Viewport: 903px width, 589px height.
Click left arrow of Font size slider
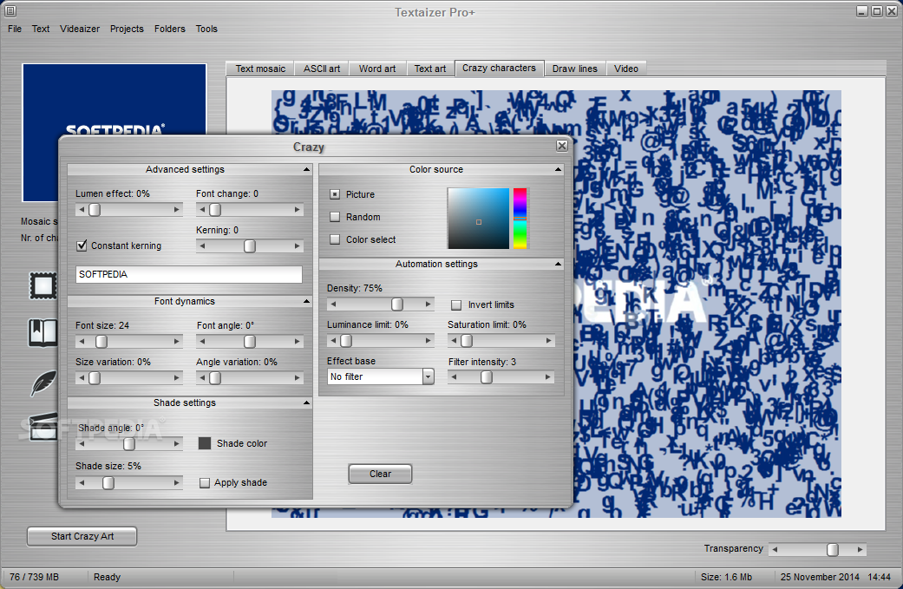[x=82, y=342]
